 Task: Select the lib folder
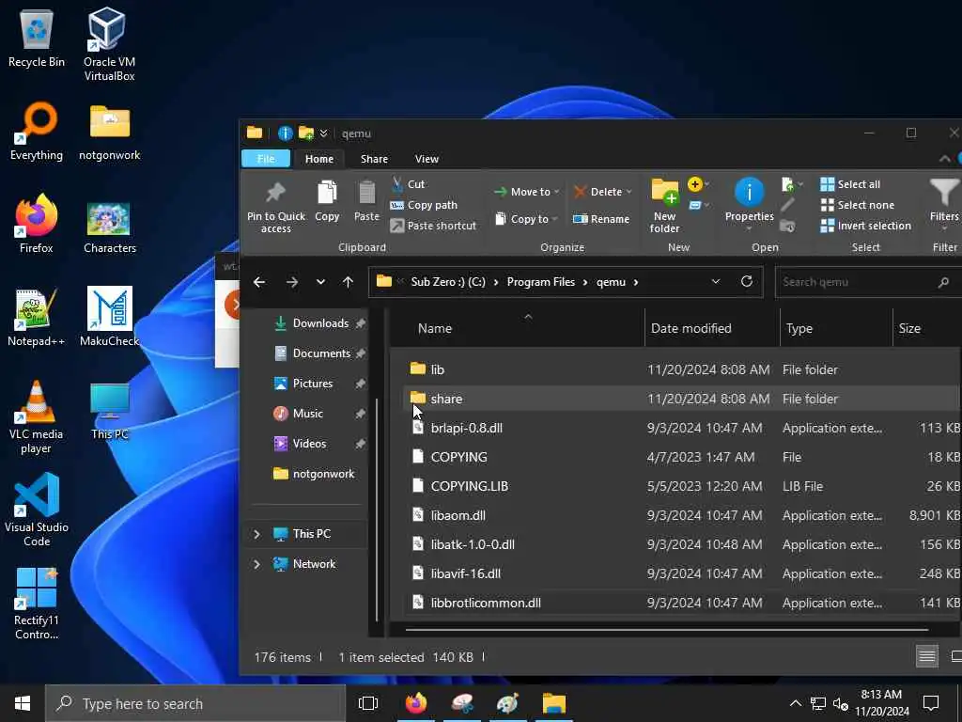(681, 369)
